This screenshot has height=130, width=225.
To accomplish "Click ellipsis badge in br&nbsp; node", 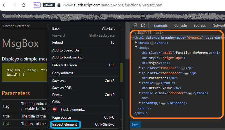I will click(163, 103).
